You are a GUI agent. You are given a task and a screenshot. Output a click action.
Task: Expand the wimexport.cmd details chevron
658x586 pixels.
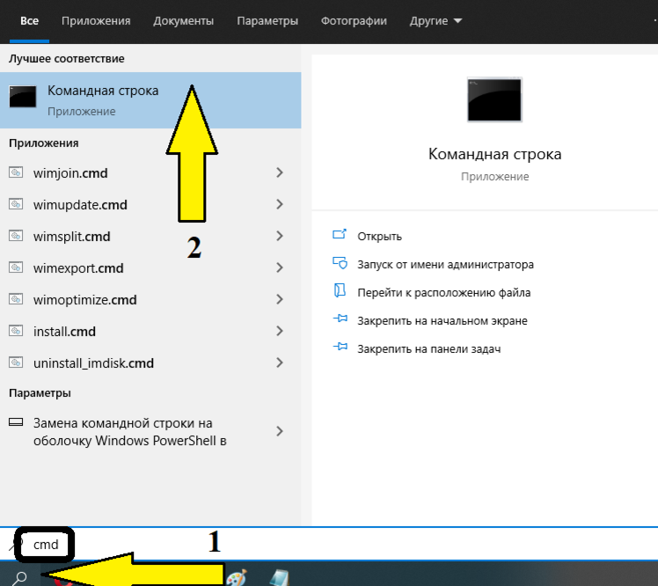[x=280, y=267]
